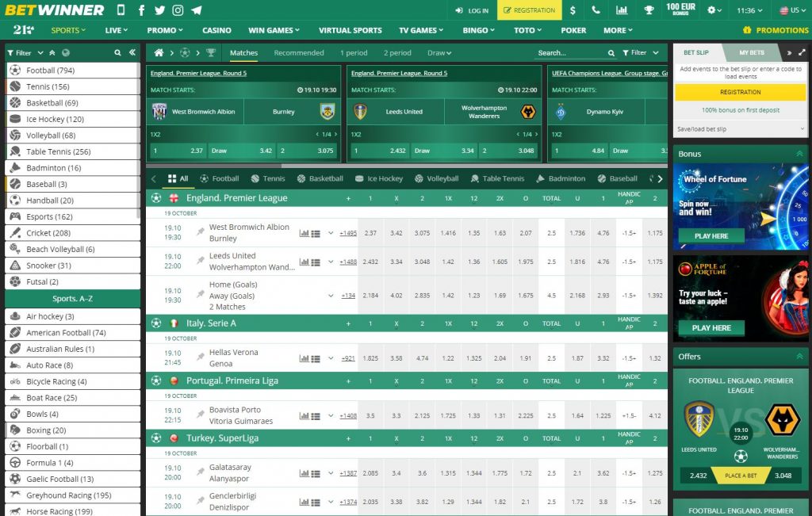Click PLAY HERE on Wheel of Fortune banner

pyautogui.click(x=711, y=235)
